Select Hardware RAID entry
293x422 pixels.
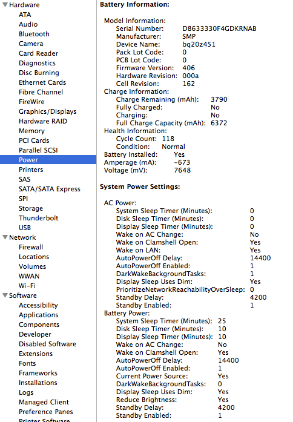pyautogui.click(x=43, y=121)
